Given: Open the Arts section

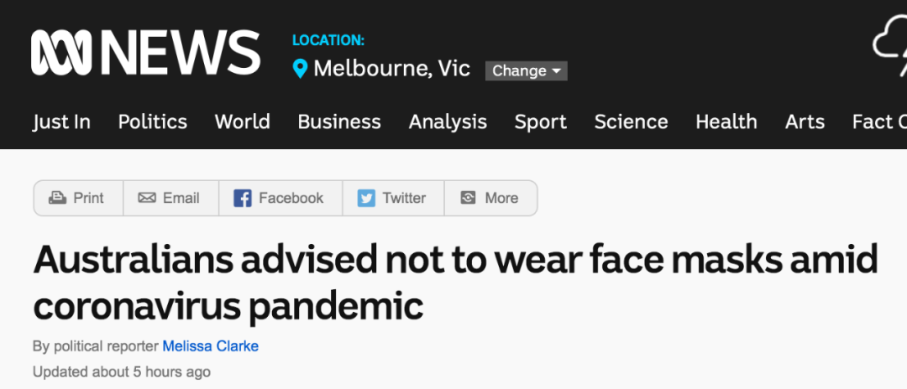Looking at the screenshot, I should [x=805, y=122].
